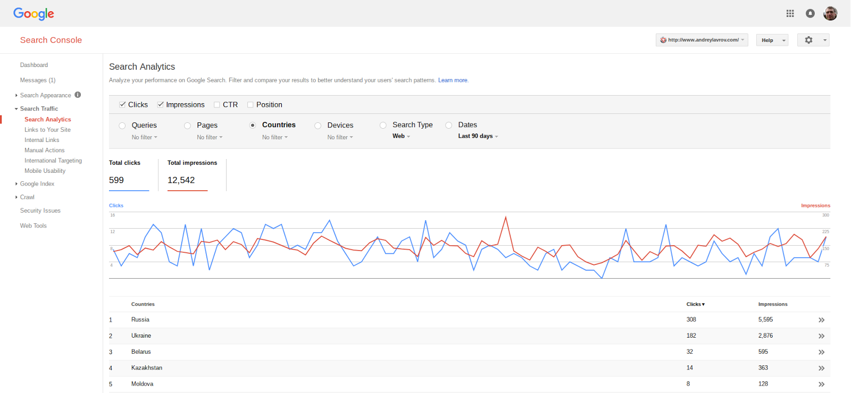The image size is (851, 393).
Task: Open the notifications bell icon
Action: tap(810, 14)
